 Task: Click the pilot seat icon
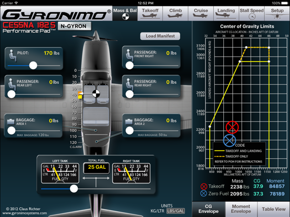(13, 55)
